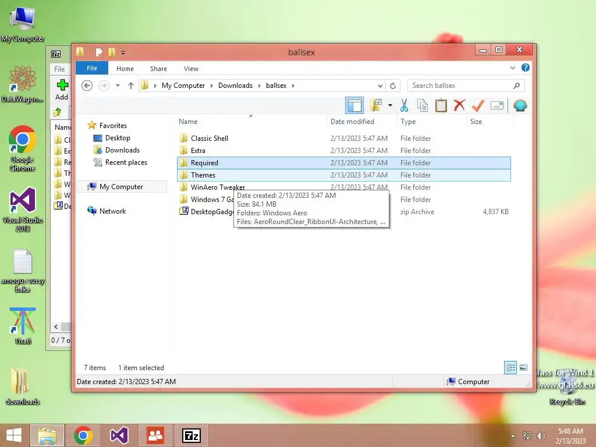Image resolution: width=596 pixels, height=447 pixels.
Task: Open File menu in 7-Zip window
Action: click(59, 69)
